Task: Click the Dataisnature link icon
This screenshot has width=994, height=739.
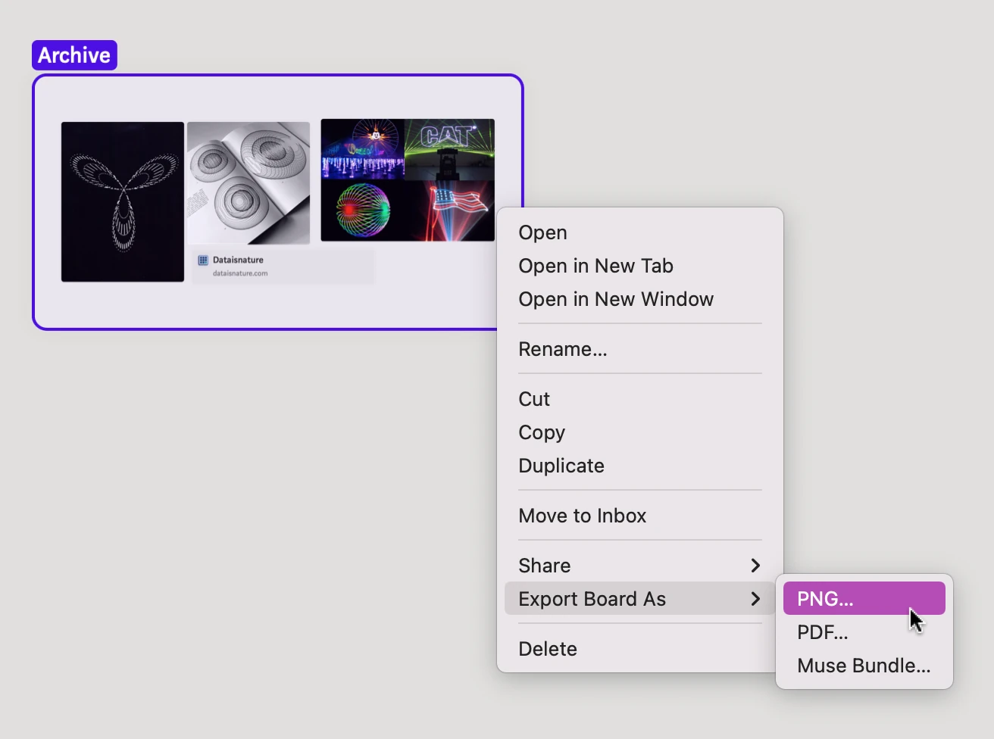Action: (203, 260)
